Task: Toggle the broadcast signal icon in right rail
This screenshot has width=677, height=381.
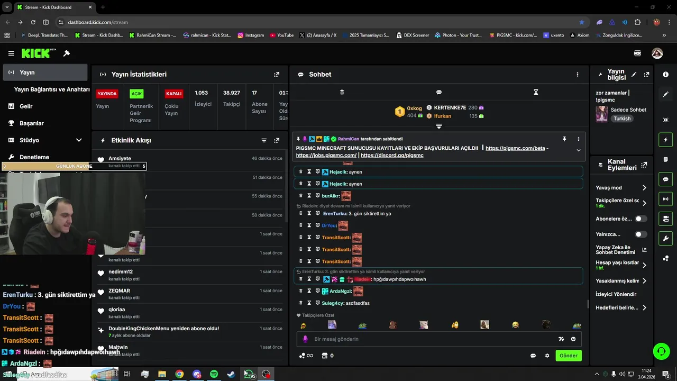Action: tap(665, 199)
